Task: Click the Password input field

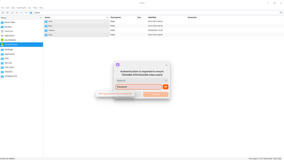Action: tap(139, 87)
